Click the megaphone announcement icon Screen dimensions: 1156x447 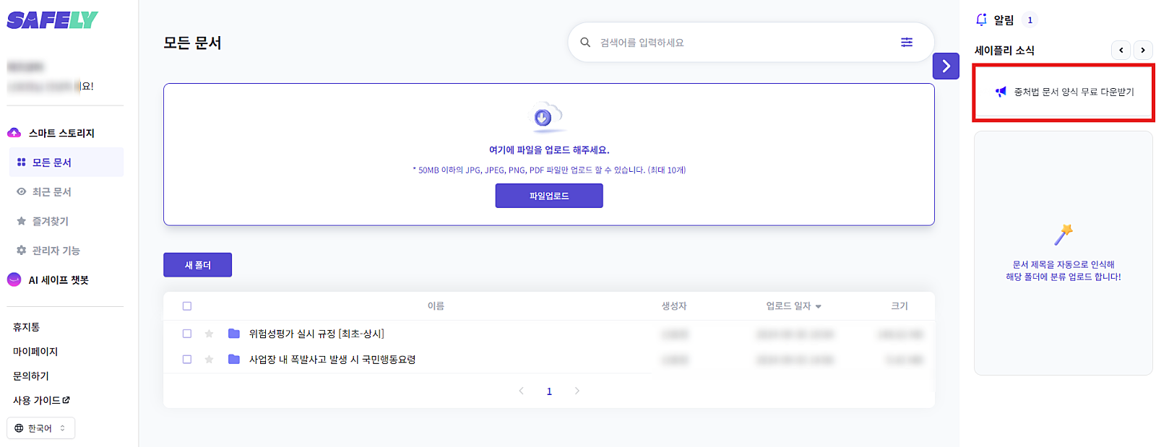point(1001,92)
